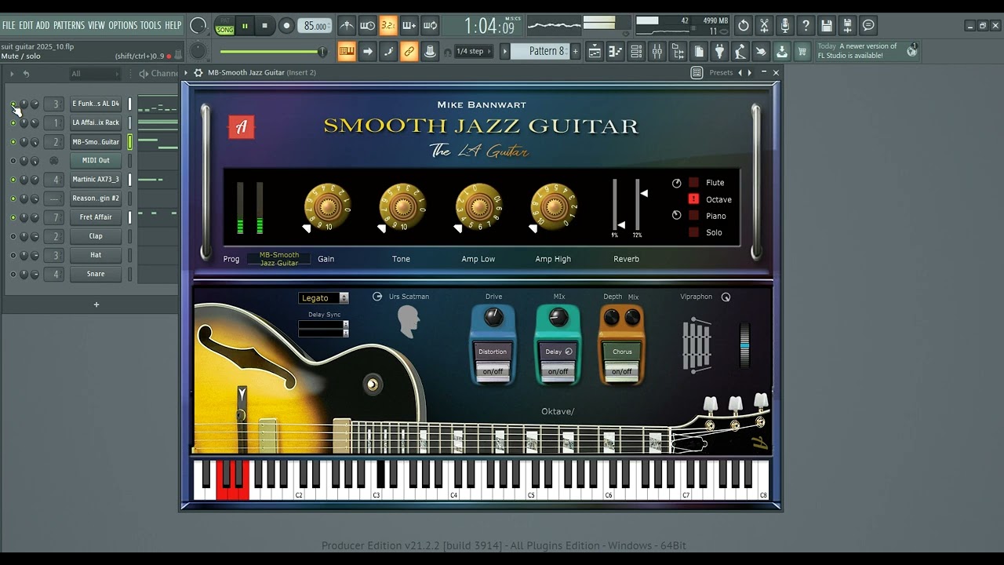The height and width of the screenshot is (565, 1004).
Task: Click the MB-Smooth Jazz Guitar program selector
Action: point(279,259)
